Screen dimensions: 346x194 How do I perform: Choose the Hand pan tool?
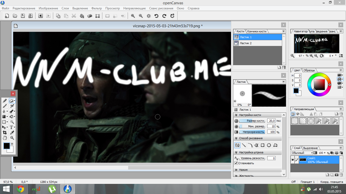tap(5, 138)
